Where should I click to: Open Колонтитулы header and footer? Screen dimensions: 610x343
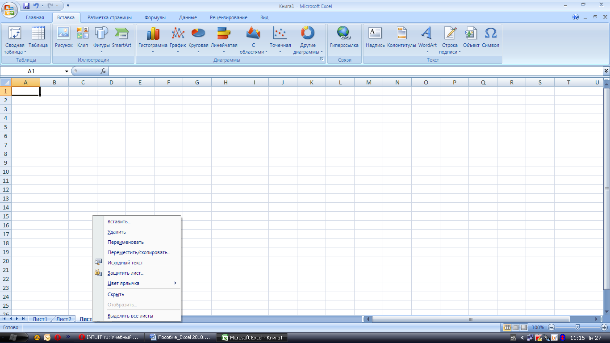(x=401, y=38)
